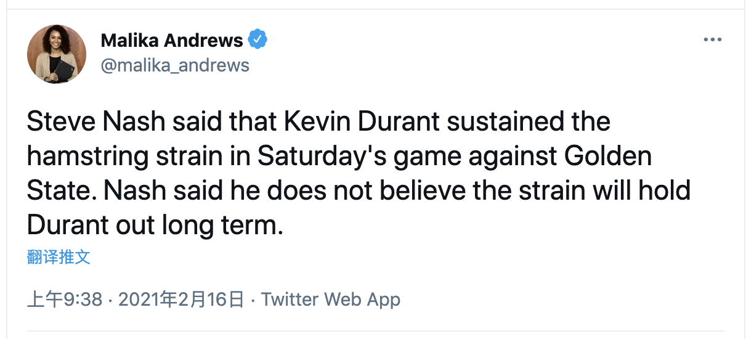Open the three-dot more options menu
The image size is (754, 339).
(712, 40)
